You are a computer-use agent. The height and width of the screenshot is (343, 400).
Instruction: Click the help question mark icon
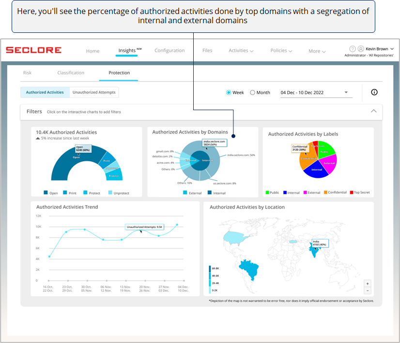point(353,49)
